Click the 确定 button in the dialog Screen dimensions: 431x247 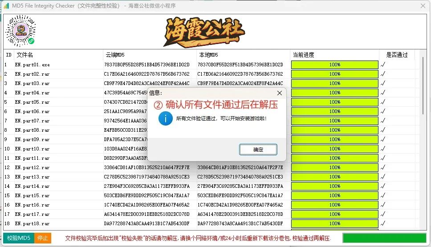258,150
